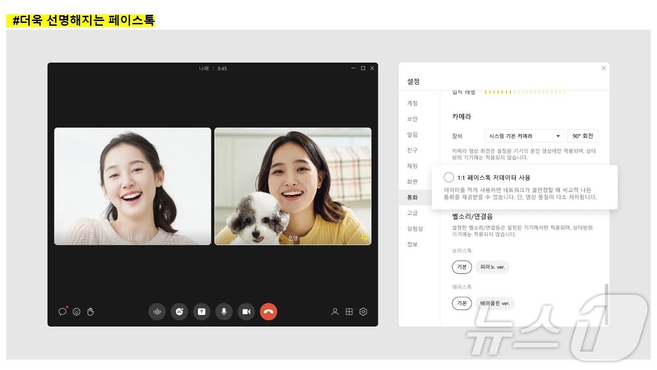Screen dimensions: 657x370
Task: Turn off the video camera
Action: point(246,312)
